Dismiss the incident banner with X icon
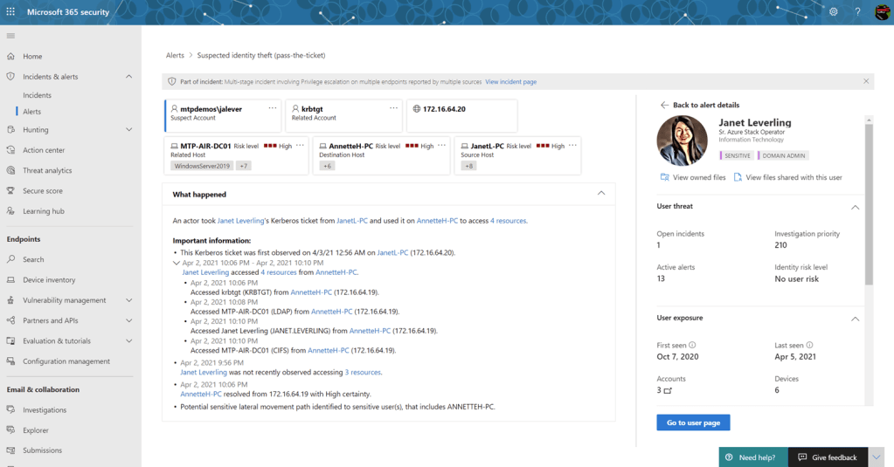The width and height of the screenshot is (894, 467). tap(866, 81)
